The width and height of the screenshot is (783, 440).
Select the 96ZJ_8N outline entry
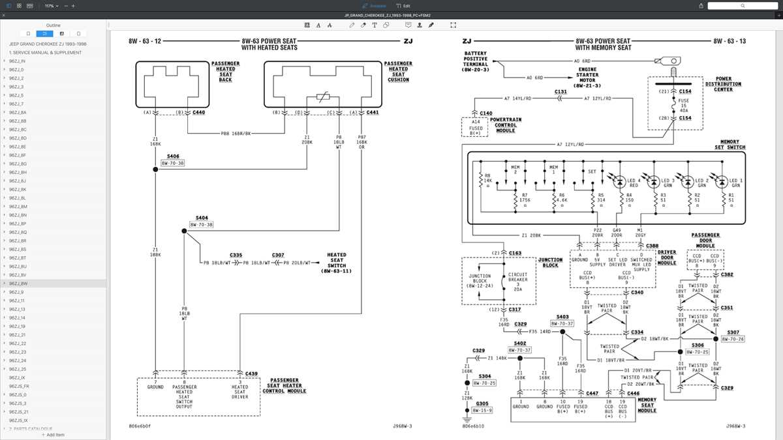click(x=18, y=215)
